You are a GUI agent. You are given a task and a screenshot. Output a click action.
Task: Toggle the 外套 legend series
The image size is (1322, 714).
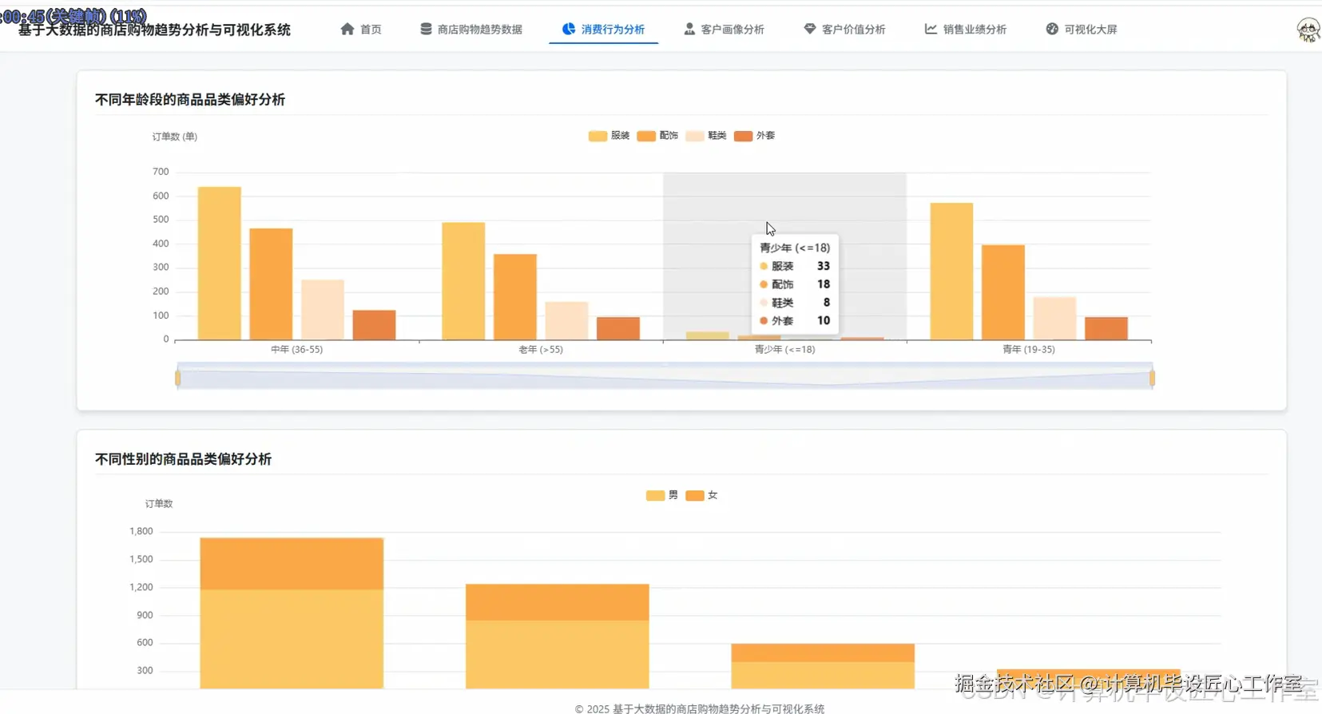tap(755, 136)
